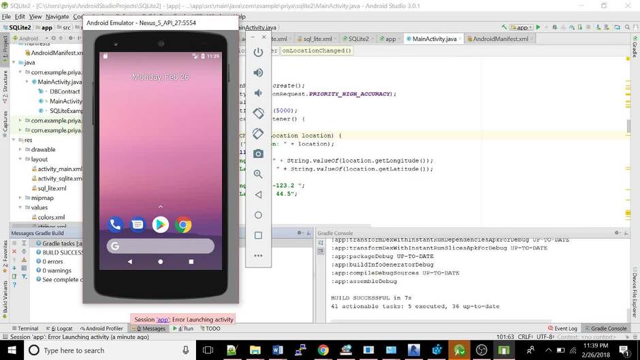Click the Android Studio search magnifier icon

627,27
